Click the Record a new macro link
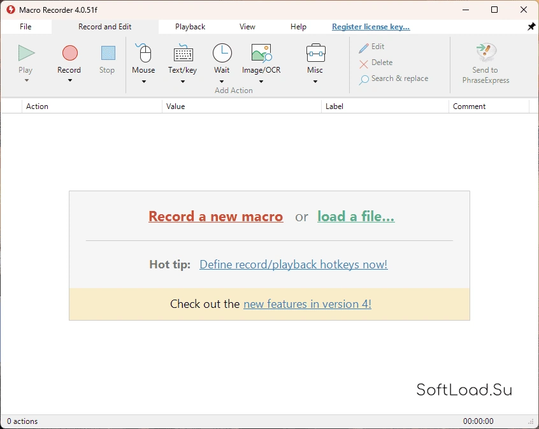The height and width of the screenshot is (429, 539). [x=216, y=216]
